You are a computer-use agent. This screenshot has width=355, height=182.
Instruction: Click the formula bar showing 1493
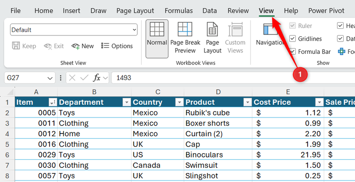[x=233, y=78]
